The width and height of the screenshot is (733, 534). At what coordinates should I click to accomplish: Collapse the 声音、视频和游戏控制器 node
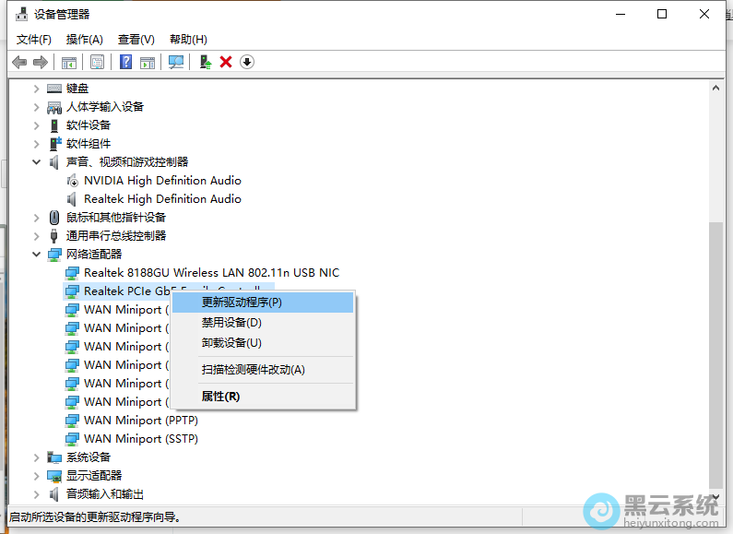[37, 162]
